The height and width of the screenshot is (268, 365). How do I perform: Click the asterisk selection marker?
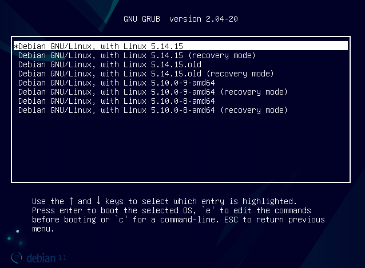(x=16, y=46)
